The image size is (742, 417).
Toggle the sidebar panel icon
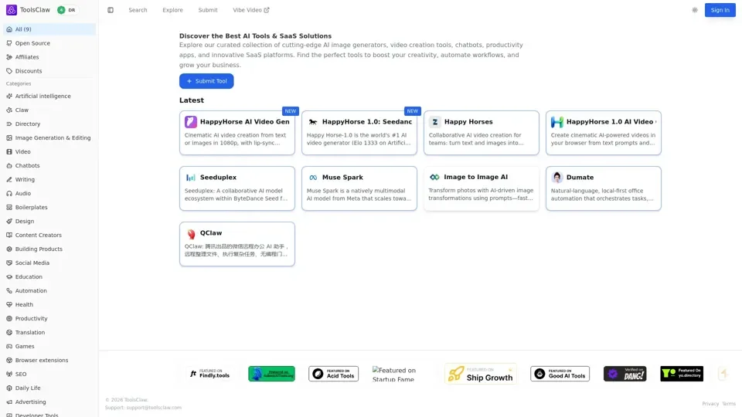111,10
